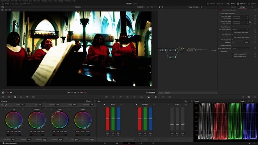Open the Workspace menu
Viewport: 258px width, 145px height.
pos(68,1)
